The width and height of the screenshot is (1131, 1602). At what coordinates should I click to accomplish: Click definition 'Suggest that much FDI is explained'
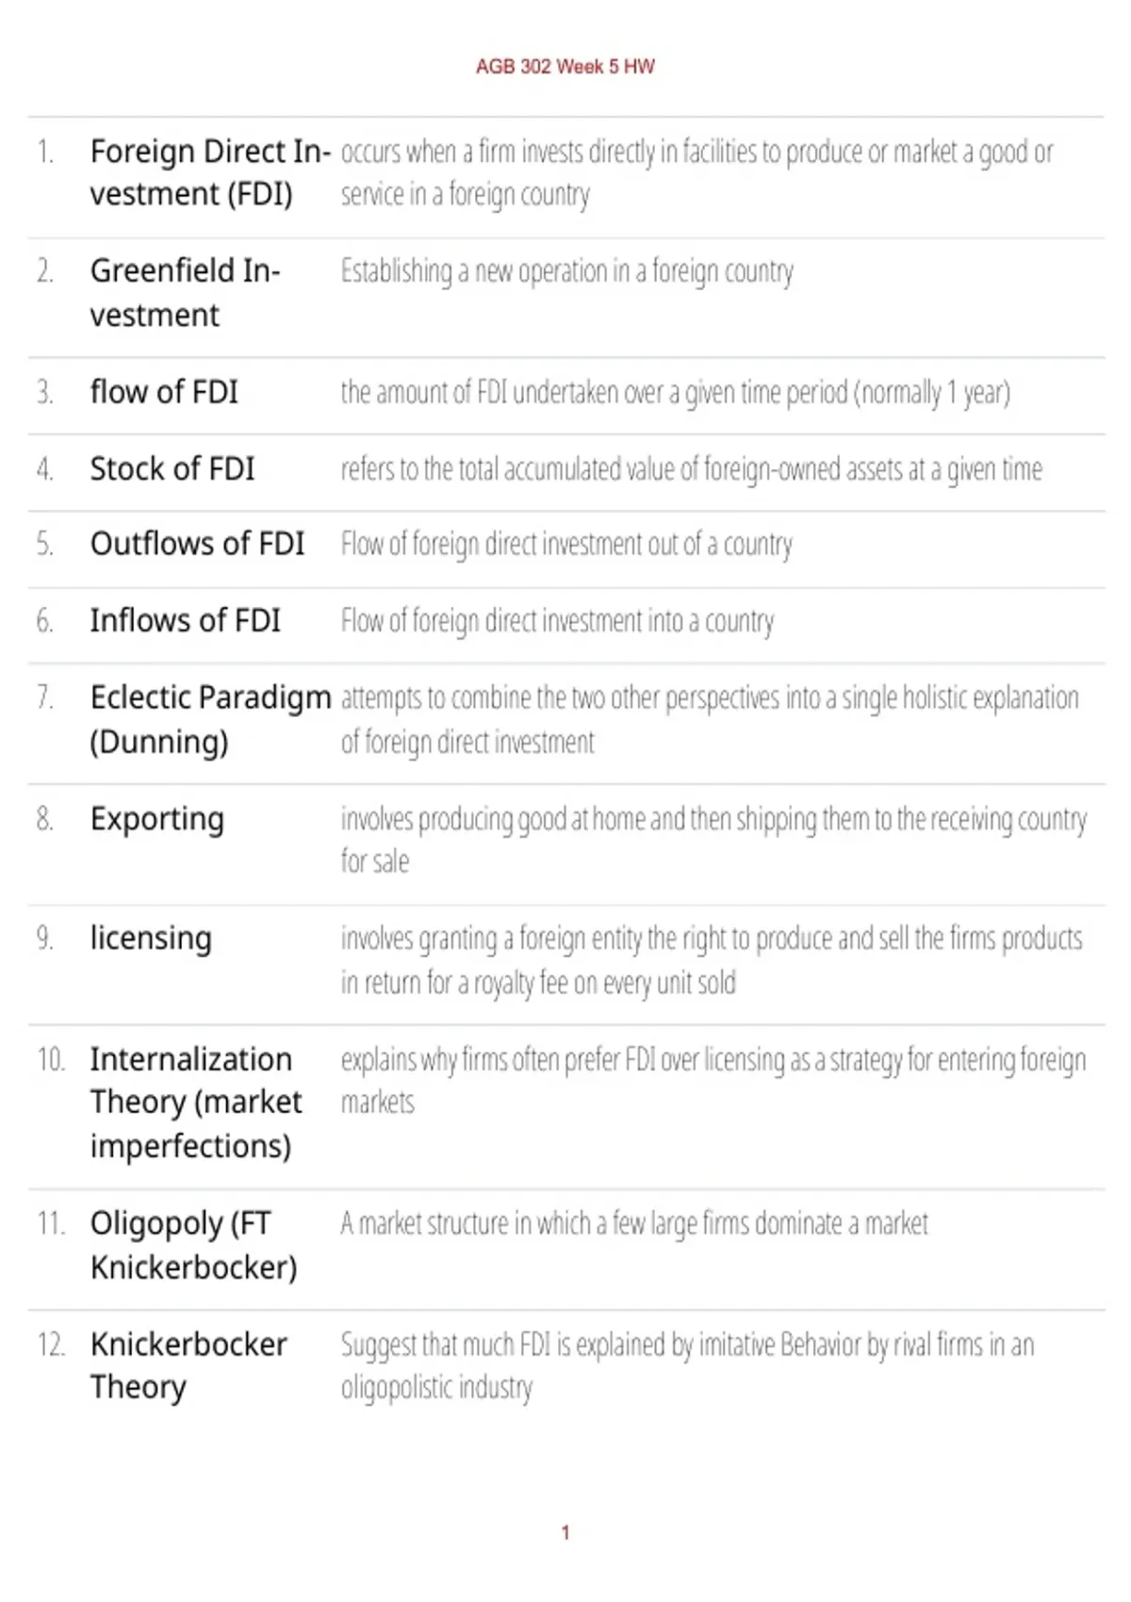click(x=688, y=1365)
